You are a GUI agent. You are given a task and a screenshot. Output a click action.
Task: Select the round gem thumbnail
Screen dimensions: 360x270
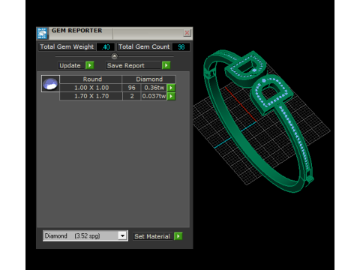(50, 84)
